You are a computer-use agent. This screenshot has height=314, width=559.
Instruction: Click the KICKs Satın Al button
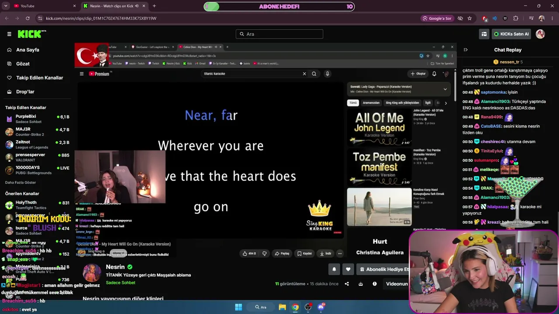[x=511, y=34]
